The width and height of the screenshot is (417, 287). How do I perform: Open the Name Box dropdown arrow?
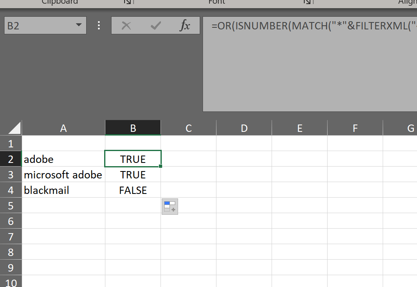(x=78, y=25)
